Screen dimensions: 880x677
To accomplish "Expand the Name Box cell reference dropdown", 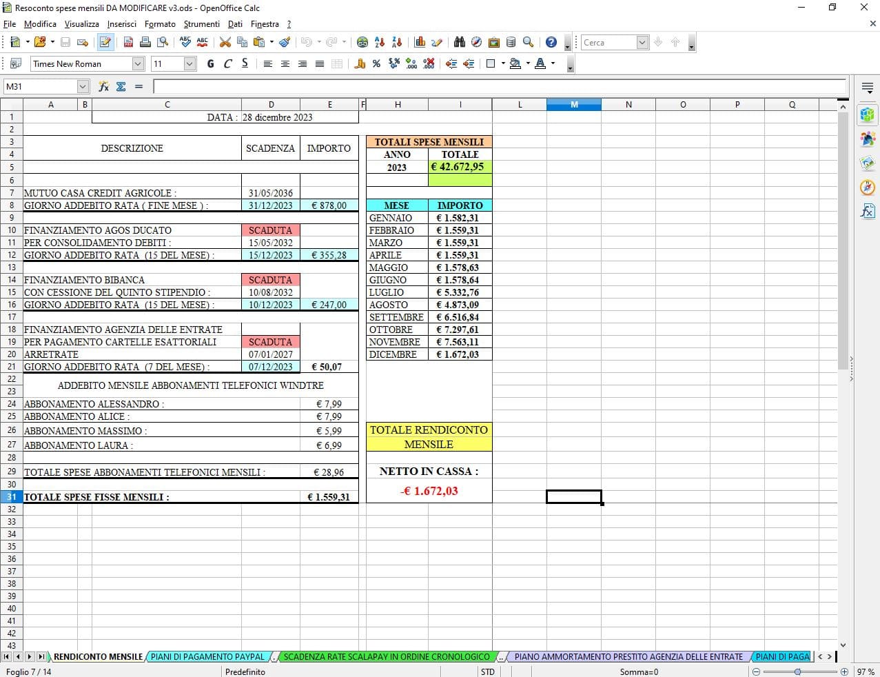I will (x=83, y=86).
